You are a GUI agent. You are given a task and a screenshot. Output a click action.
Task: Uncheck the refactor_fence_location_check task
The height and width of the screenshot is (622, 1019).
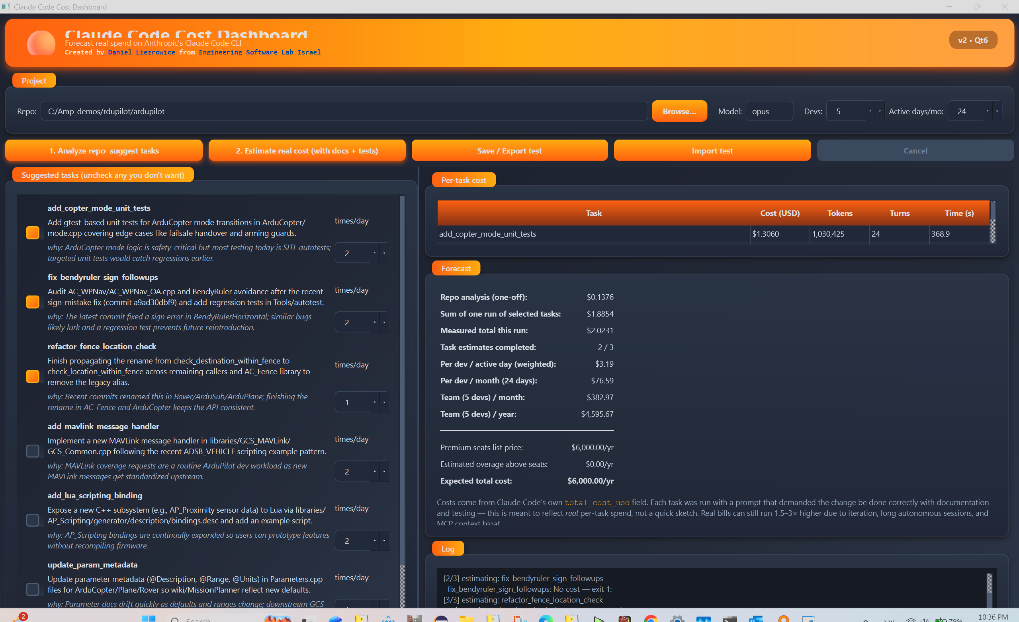pyautogui.click(x=33, y=376)
